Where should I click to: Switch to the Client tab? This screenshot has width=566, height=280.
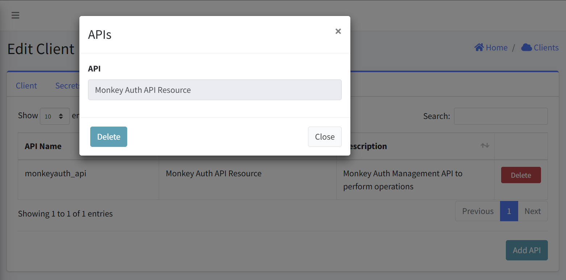tap(26, 86)
